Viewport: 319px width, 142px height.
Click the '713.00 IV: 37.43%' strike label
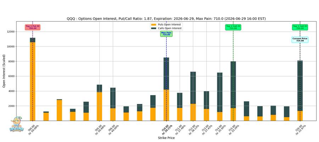pyautogui.click(x=207, y=129)
